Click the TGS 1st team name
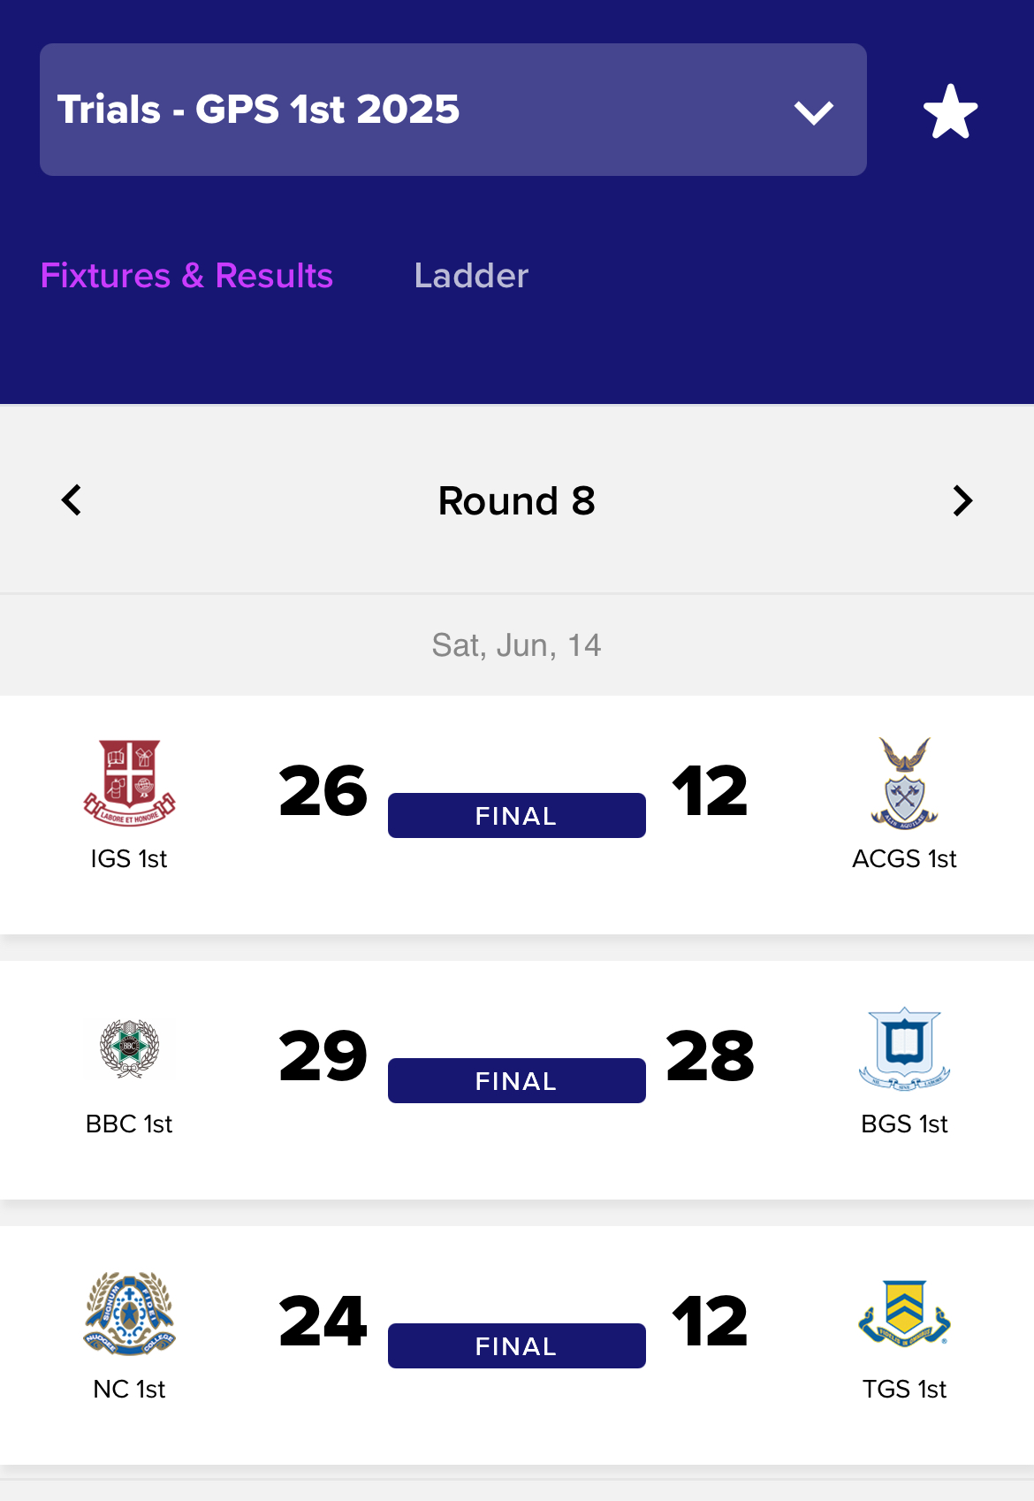The width and height of the screenshot is (1034, 1501). click(x=904, y=1389)
